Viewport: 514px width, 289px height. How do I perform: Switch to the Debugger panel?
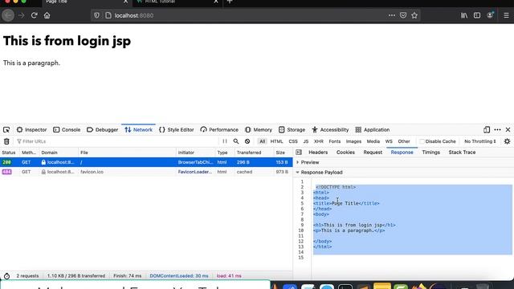click(x=102, y=130)
